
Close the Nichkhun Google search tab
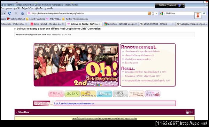tap(136, 24)
